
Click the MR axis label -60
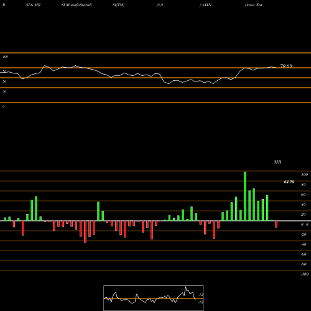(x=304, y=254)
